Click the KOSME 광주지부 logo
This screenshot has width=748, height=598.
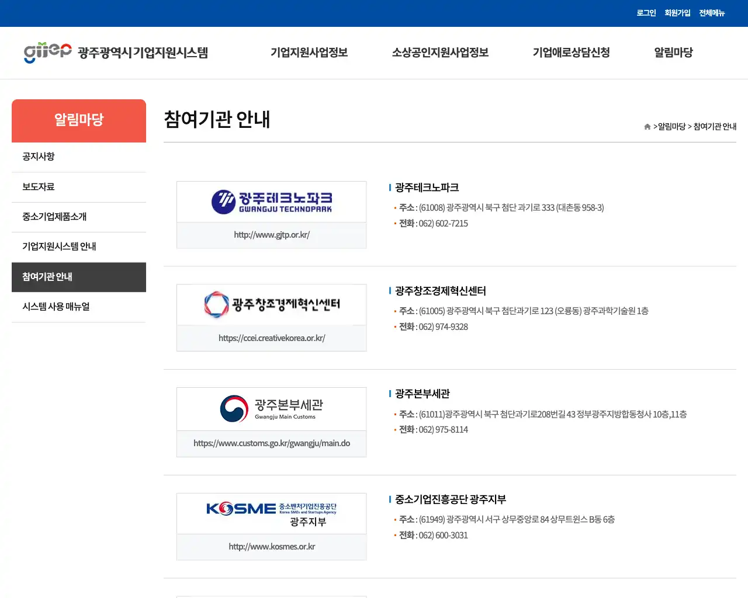pos(271,513)
